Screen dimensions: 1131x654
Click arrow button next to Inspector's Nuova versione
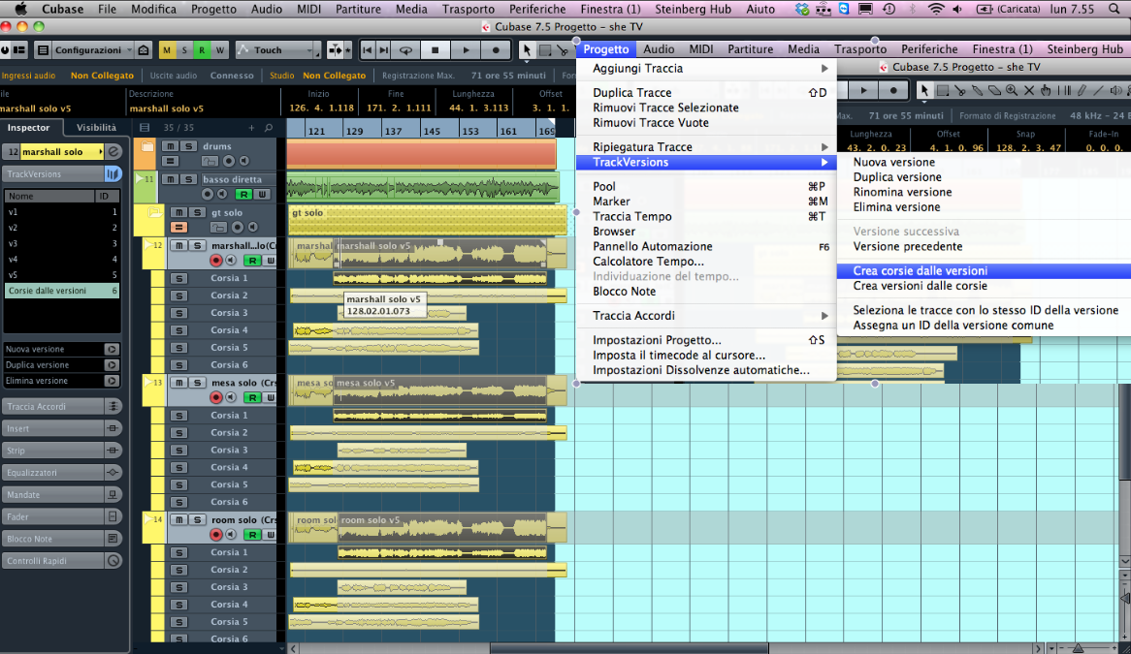[112, 350]
